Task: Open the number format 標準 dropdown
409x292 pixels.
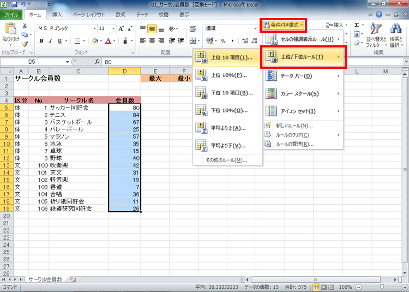Action: 255,28
